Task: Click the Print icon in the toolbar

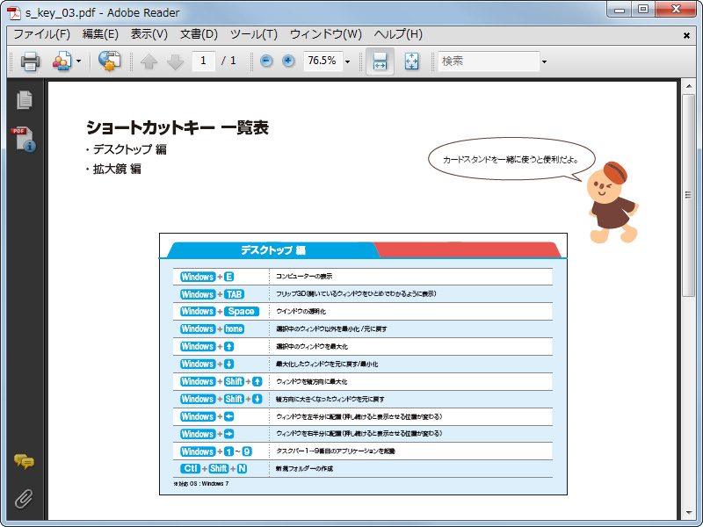Action: (30, 61)
